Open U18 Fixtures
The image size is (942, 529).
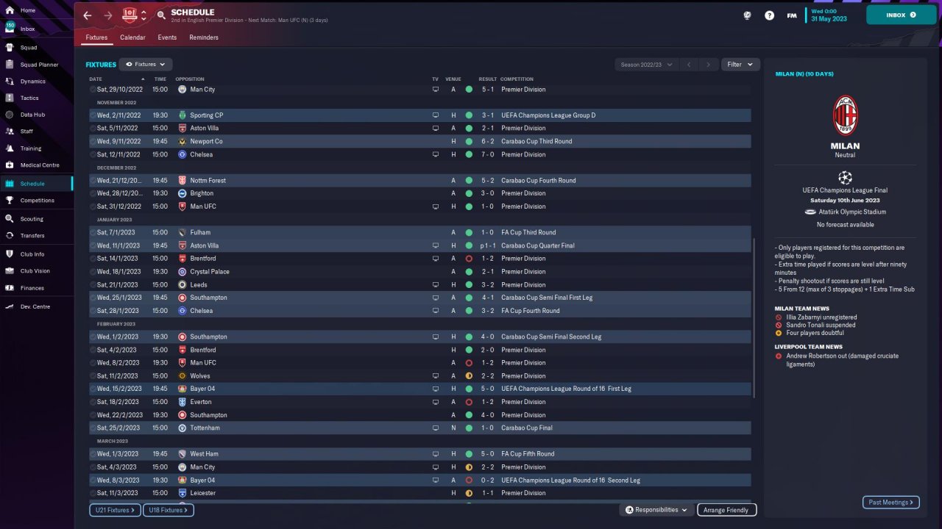point(169,510)
